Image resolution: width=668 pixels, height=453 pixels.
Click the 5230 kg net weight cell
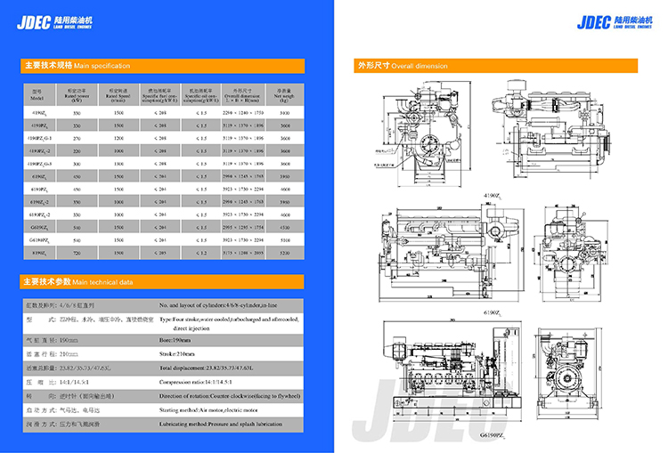284,254
